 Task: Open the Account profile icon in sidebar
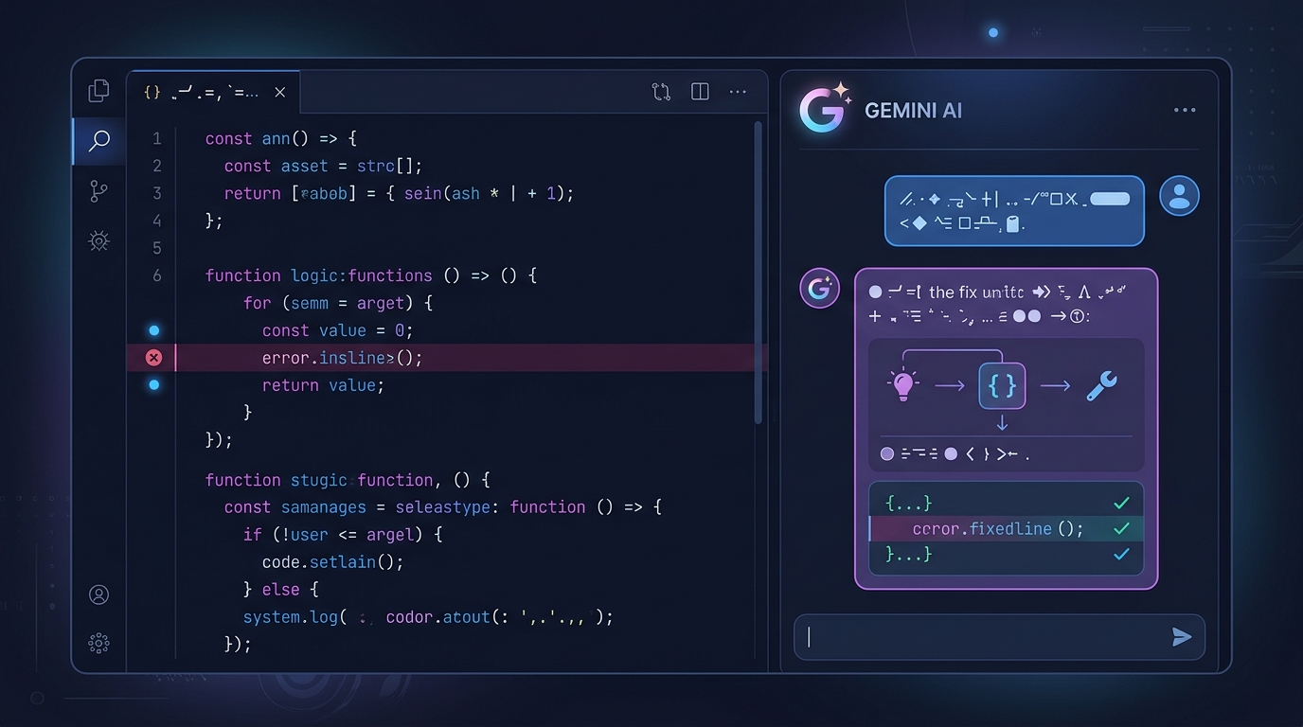coord(98,594)
